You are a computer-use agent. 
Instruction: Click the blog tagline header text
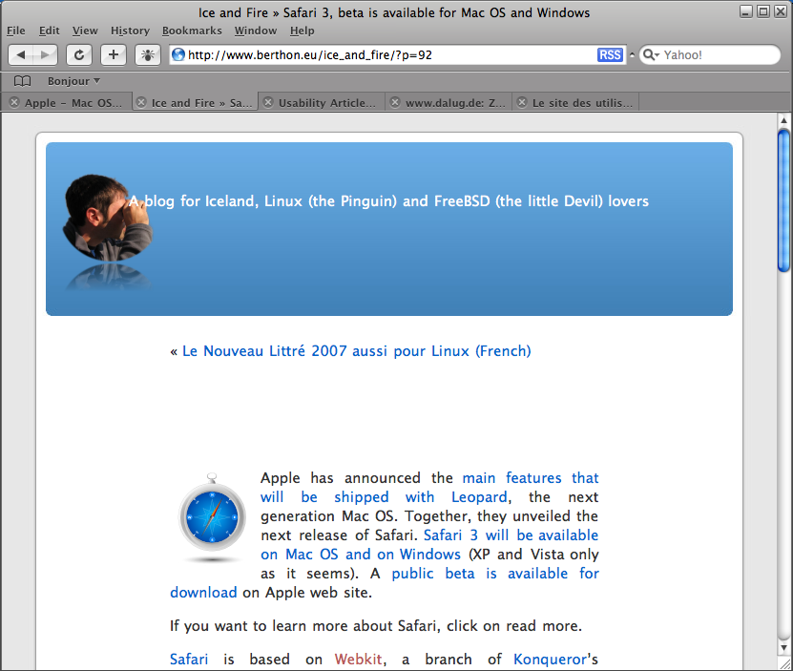[x=388, y=200]
